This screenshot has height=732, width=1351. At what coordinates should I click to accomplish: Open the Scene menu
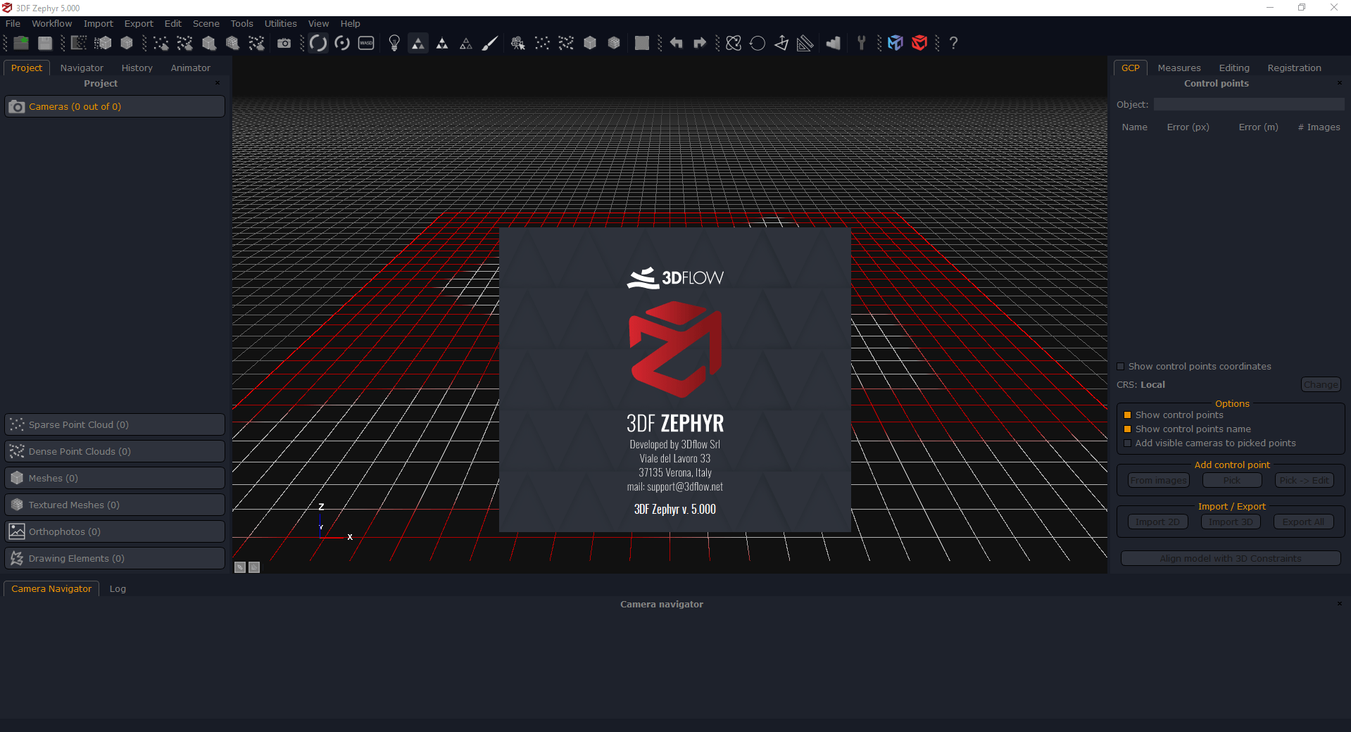(206, 23)
